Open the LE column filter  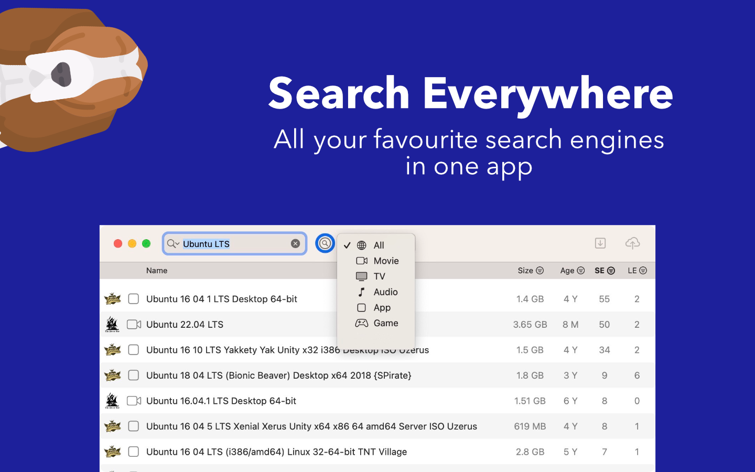[x=643, y=271]
